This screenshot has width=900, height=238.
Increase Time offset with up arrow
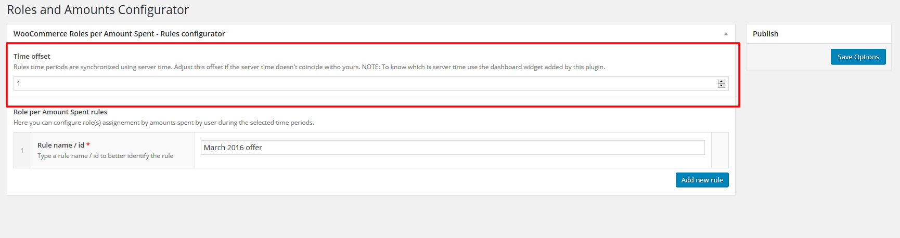tap(721, 82)
